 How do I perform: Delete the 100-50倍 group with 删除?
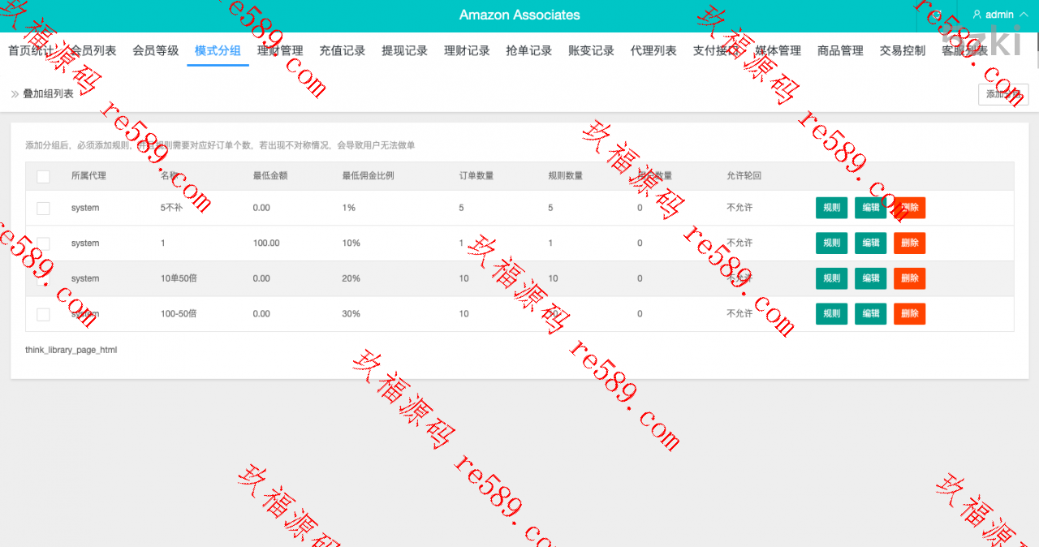[x=909, y=314]
